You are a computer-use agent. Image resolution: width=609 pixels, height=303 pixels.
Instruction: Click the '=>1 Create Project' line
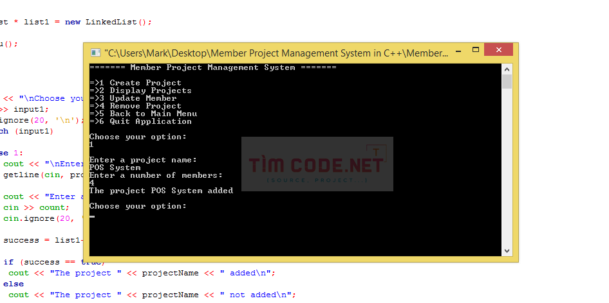click(135, 83)
